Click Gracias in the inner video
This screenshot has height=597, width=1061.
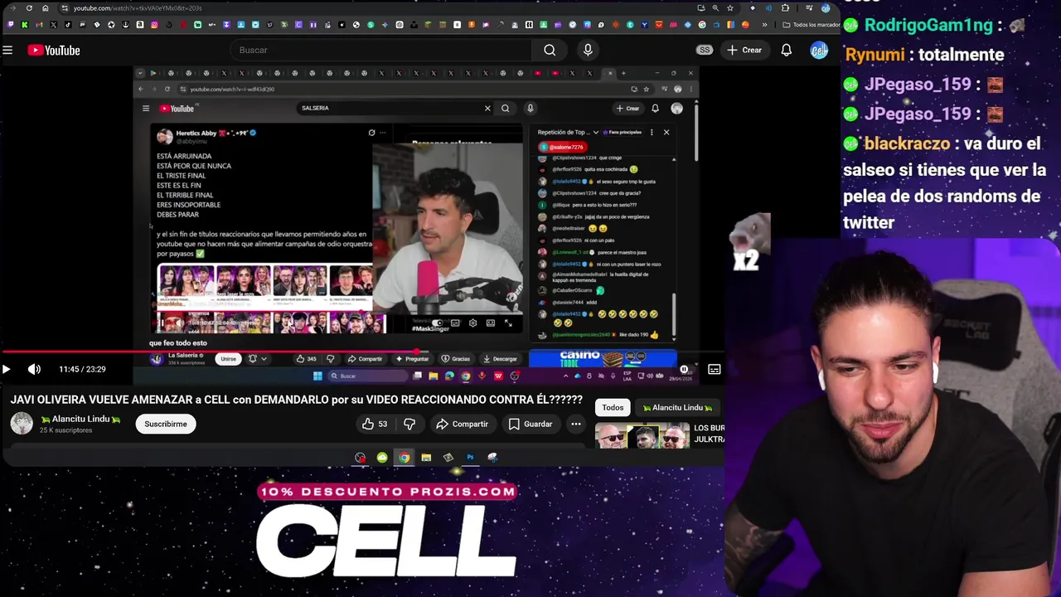456,359
